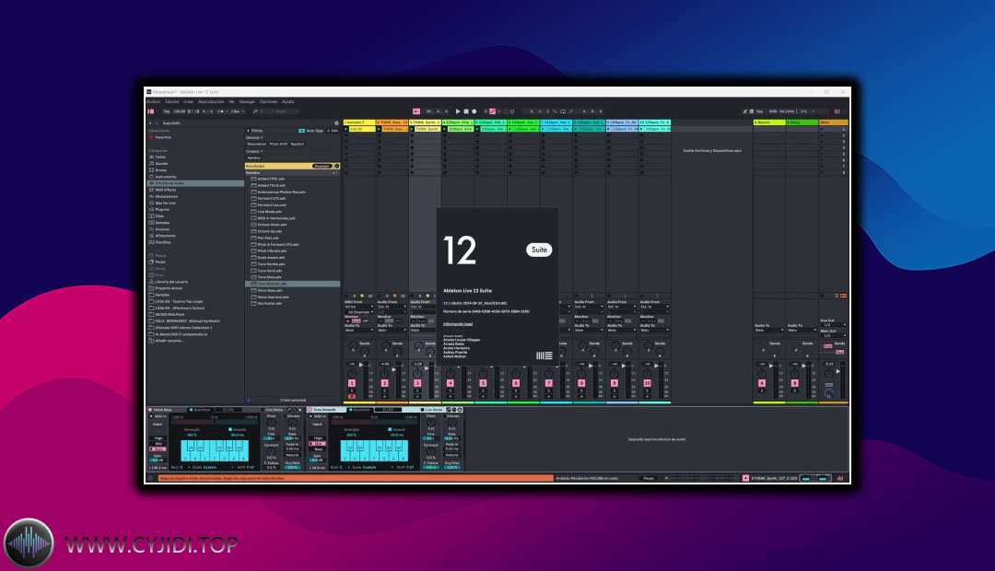Stop playback with the transport Stop button
This screenshot has height=571, width=995.
466,111
